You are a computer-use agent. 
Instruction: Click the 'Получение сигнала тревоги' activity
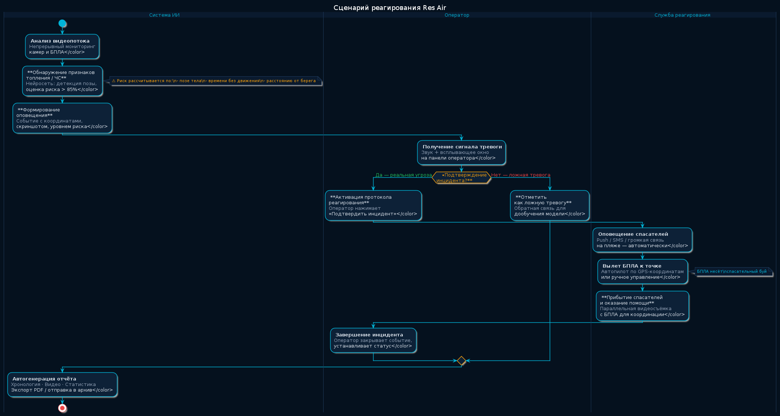(x=461, y=152)
